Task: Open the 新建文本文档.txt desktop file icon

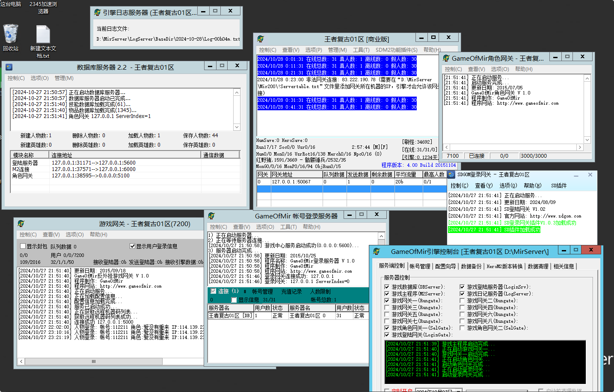Action: pyautogui.click(x=43, y=41)
